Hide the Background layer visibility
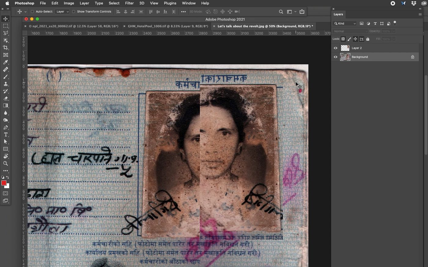The image size is (428, 267). pyautogui.click(x=335, y=57)
